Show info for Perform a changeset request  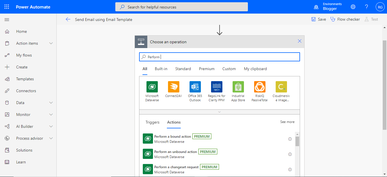[x=290, y=170]
